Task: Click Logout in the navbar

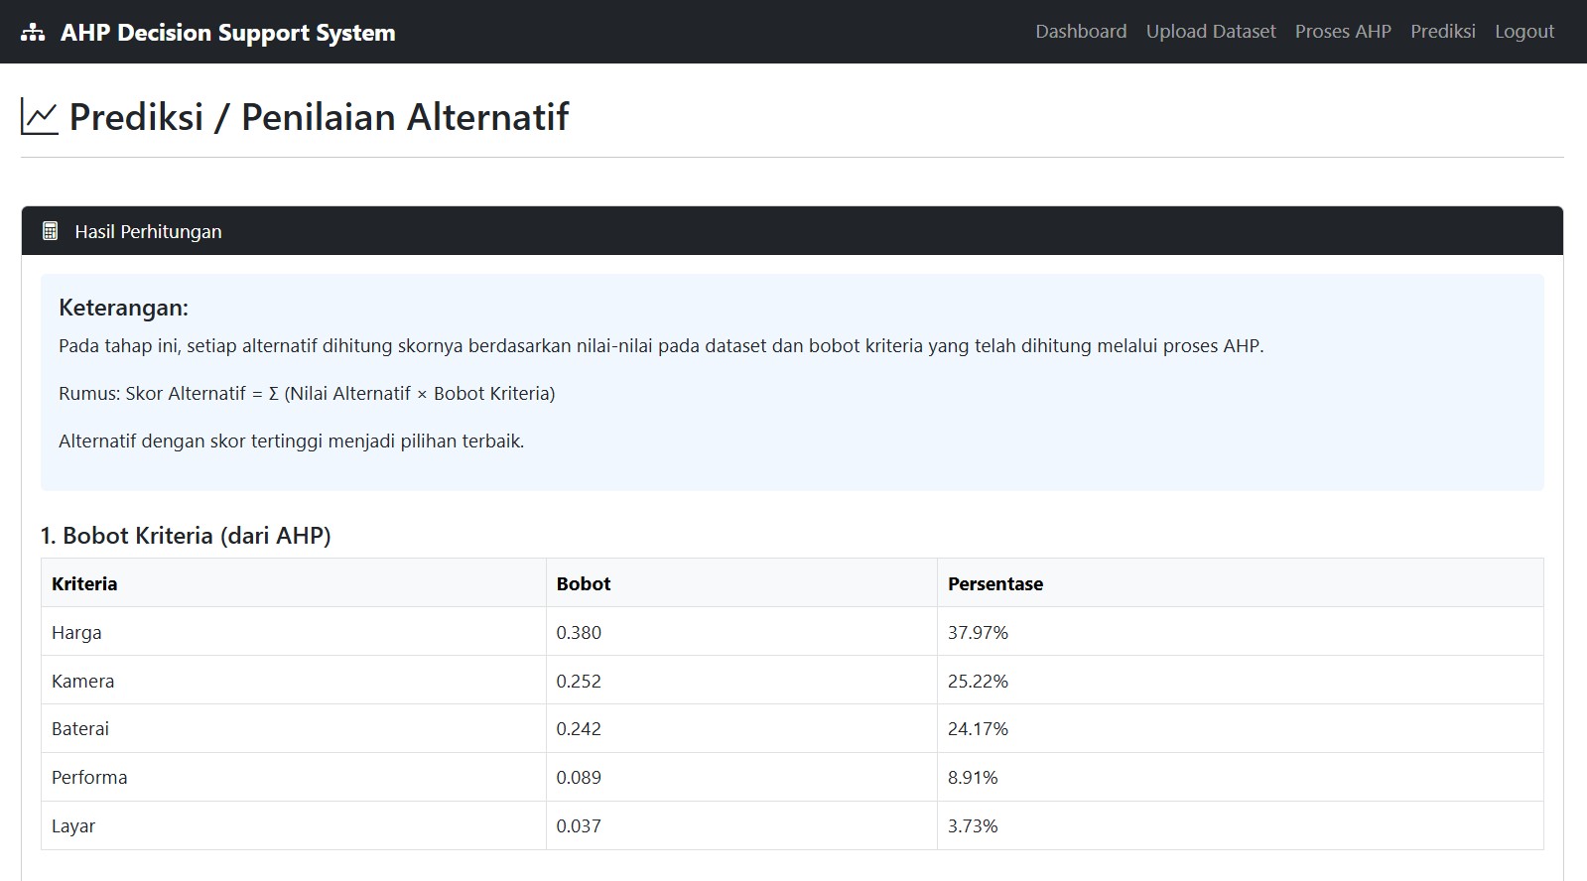Action: [1524, 32]
